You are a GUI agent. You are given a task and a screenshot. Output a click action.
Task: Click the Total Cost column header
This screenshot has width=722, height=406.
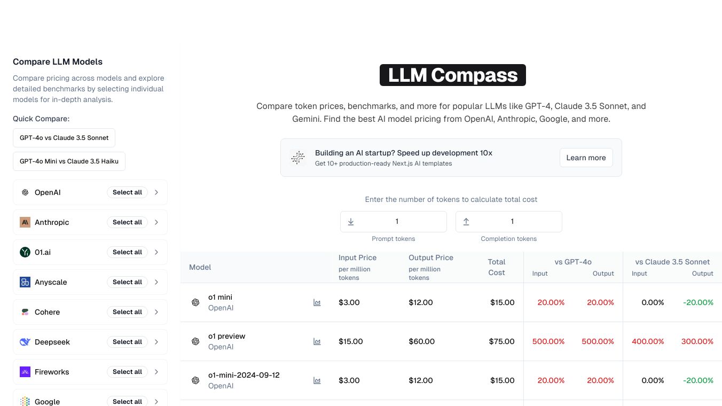(x=496, y=267)
